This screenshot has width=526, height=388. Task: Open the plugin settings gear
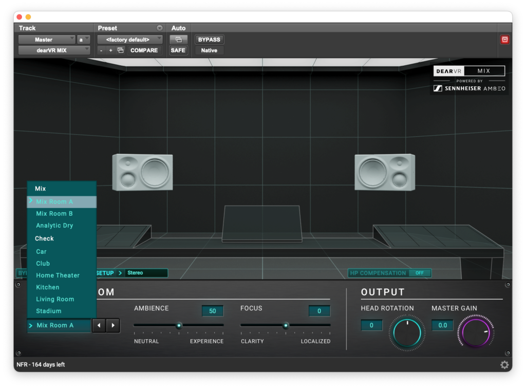(x=504, y=365)
